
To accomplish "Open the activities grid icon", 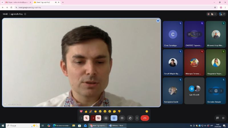I will (x=223, y=118).
